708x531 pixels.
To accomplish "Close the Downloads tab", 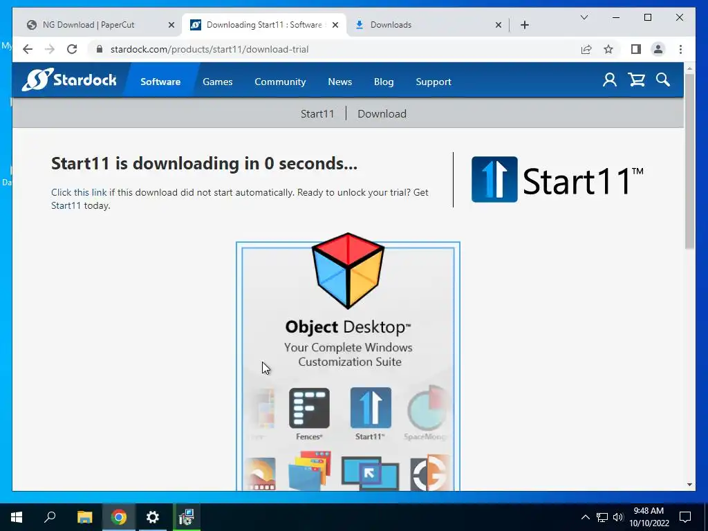I will [x=499, y=25].
